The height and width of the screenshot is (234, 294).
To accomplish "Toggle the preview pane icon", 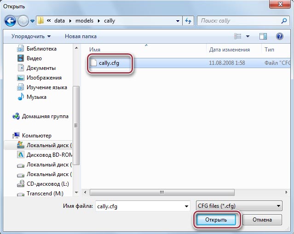I will coord(263,36).
